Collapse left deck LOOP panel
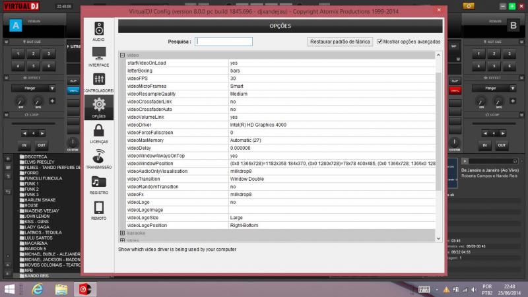This screenshot has height=297, width=528. [x=7, y=115]
